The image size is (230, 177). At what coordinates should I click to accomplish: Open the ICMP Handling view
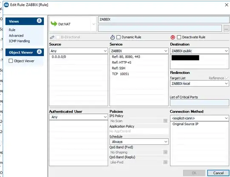[x=19, y=41]
